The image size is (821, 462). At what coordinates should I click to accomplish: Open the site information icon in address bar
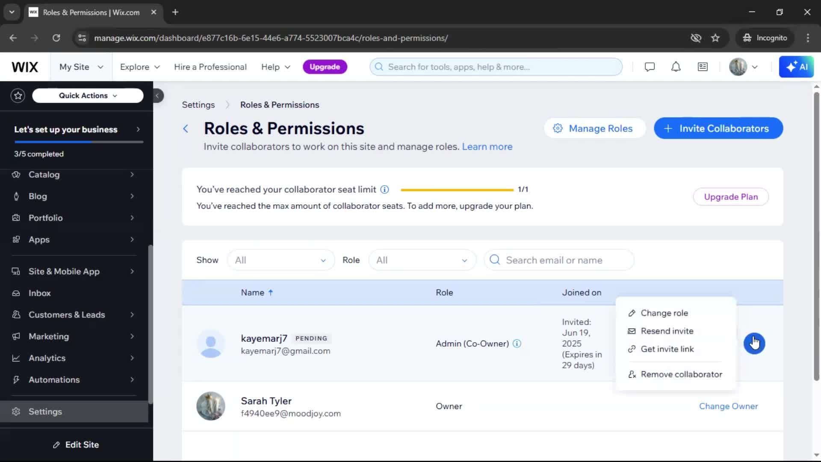[82, 38]
